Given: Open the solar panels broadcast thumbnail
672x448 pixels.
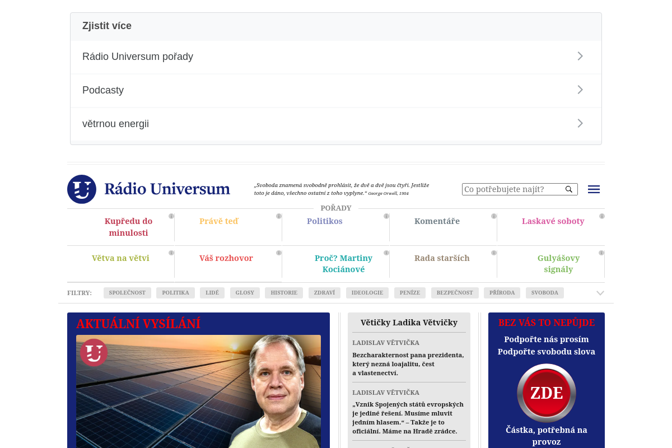Looking at the screenshot, I should (198, 391).
